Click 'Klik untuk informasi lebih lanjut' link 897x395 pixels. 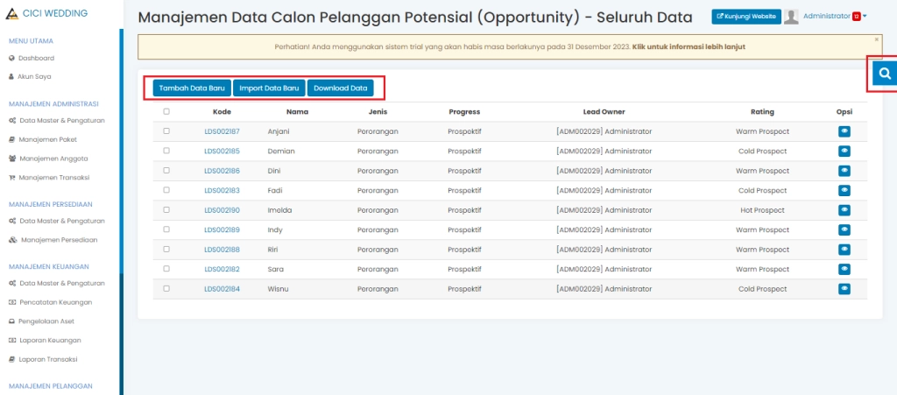pyautogui.click(x=689, y=47)
